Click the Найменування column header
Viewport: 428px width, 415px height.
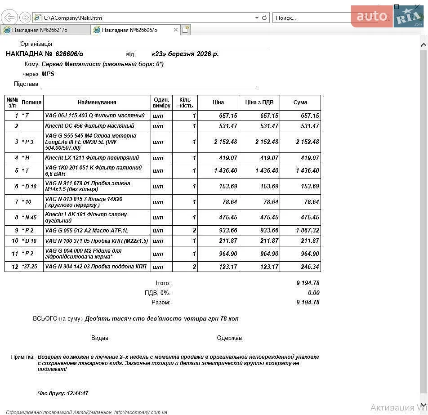[x=97, y=103]
